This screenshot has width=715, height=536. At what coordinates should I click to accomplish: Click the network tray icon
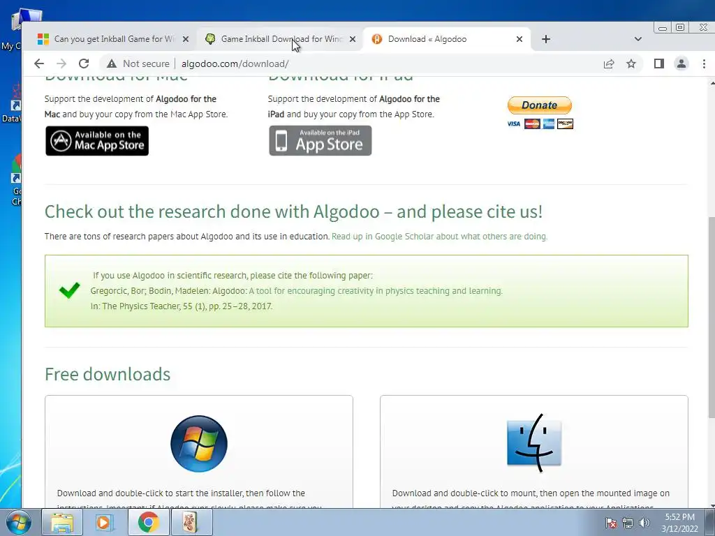pyautogui.click(x=628, y=523)
